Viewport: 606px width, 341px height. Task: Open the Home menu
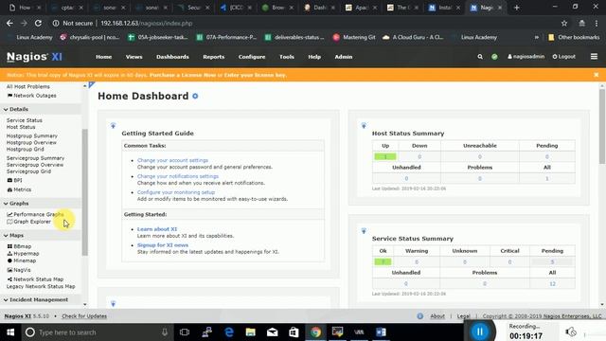click(x=103, y=57)
